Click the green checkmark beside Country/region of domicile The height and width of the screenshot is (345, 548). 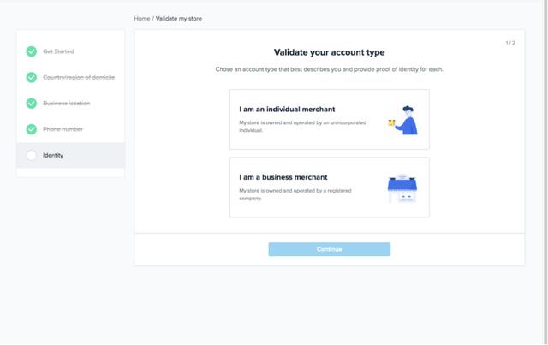(x=32, y=77)
